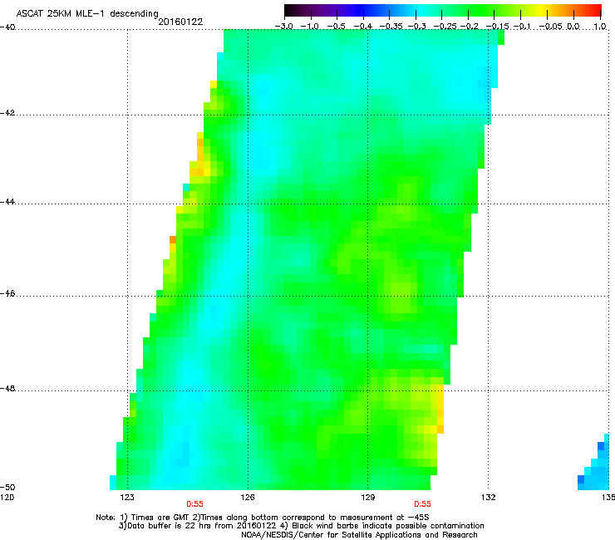Pick the cyan section of the color bar

pyautogui.click(x=420, y=11)
